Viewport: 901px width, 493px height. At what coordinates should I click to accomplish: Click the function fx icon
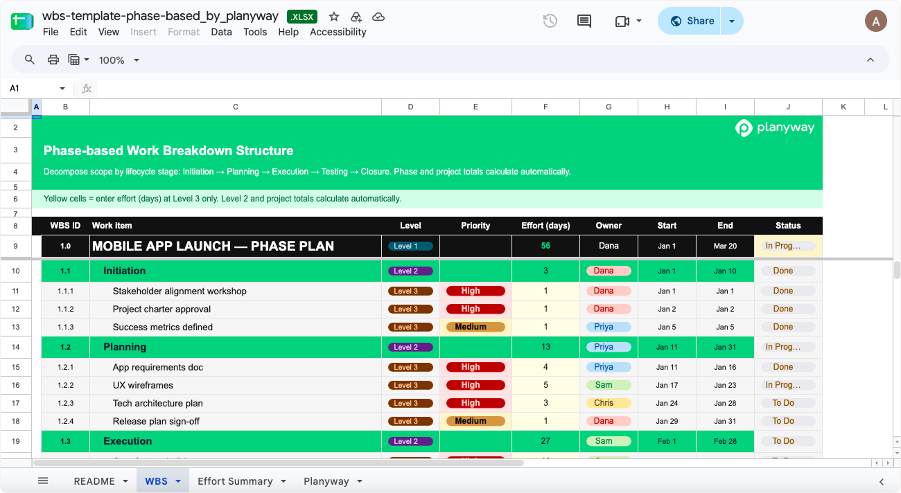tap(87, 89)
